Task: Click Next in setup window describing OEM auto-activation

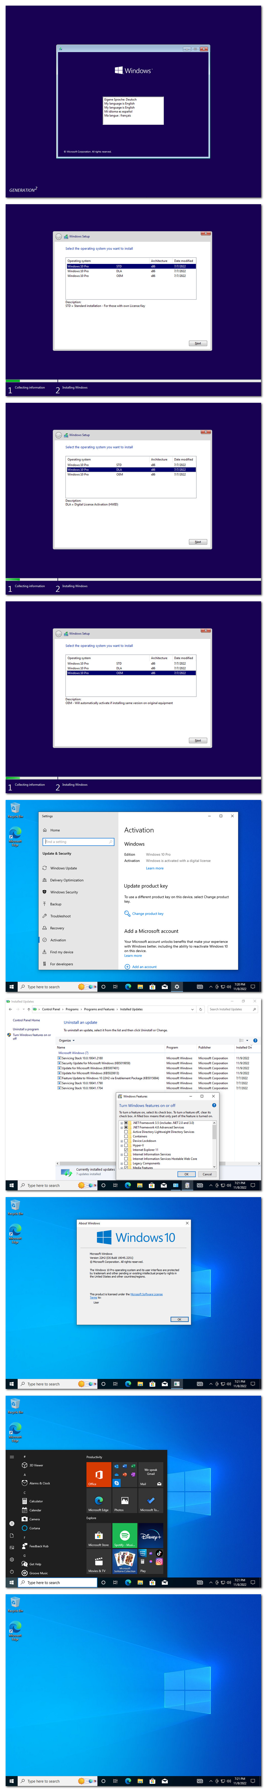Action: pos(198,740)
